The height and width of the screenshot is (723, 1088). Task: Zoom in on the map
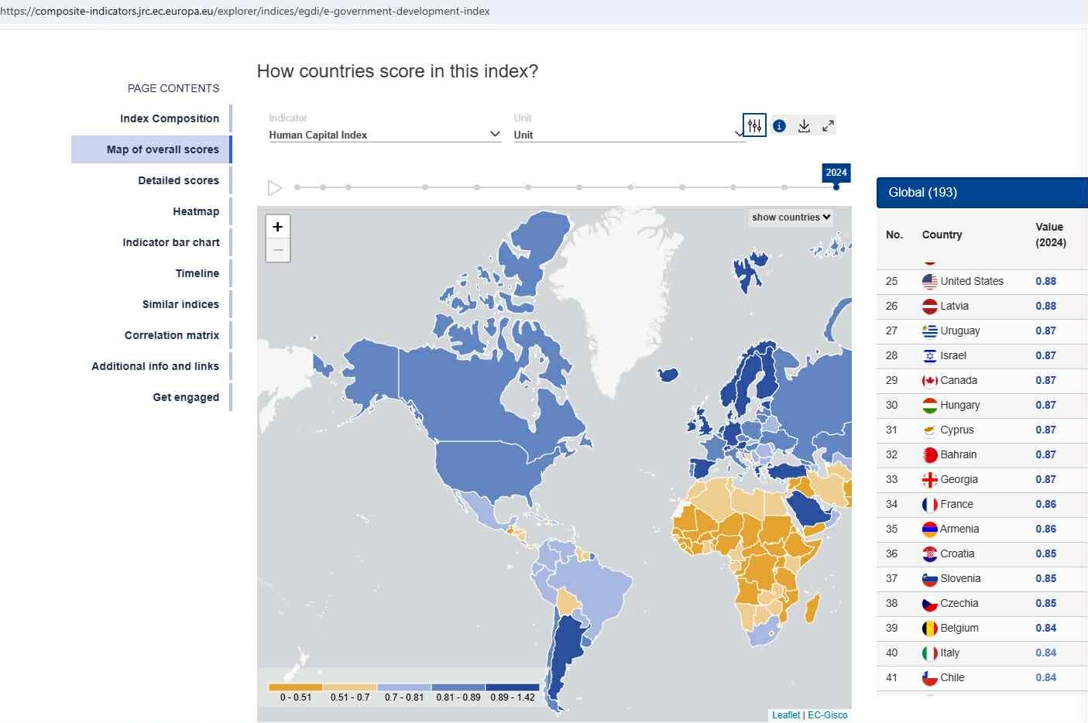pos(278,227)
